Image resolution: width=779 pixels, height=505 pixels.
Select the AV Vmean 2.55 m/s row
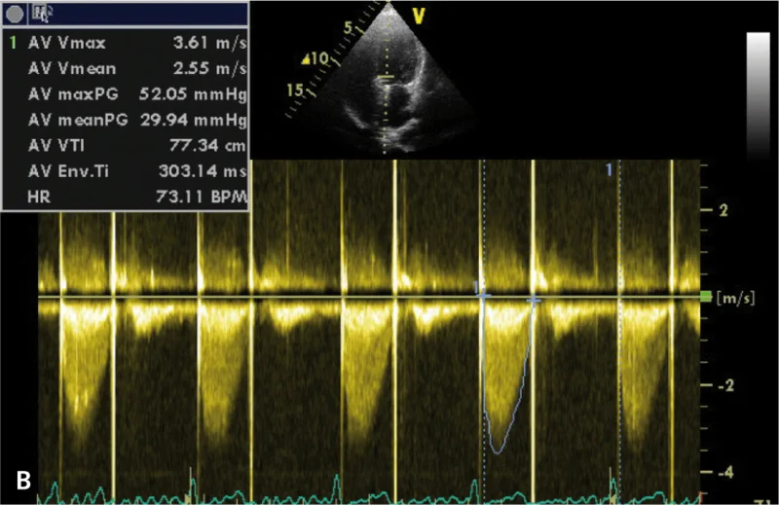pyautogui.click(x=137, y=68)
